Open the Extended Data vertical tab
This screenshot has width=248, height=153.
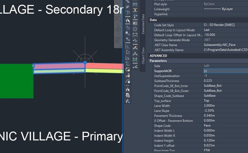click(x=143, y=24)
